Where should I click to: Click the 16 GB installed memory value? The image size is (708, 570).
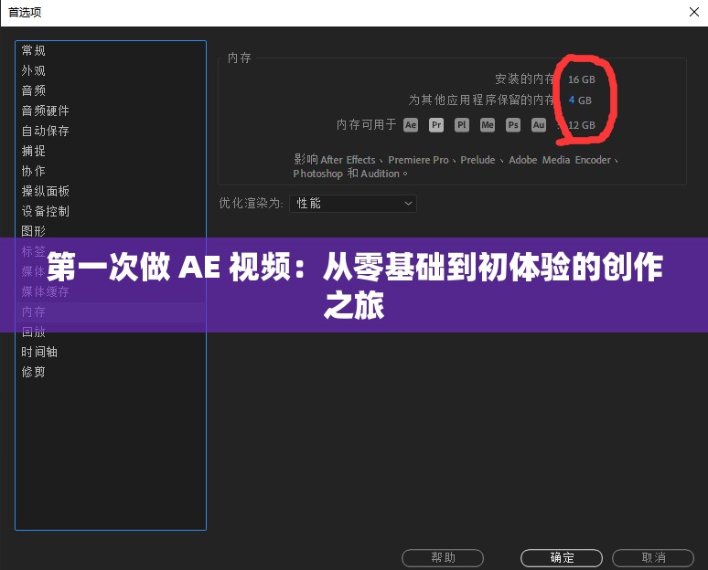tap(581, 79)
